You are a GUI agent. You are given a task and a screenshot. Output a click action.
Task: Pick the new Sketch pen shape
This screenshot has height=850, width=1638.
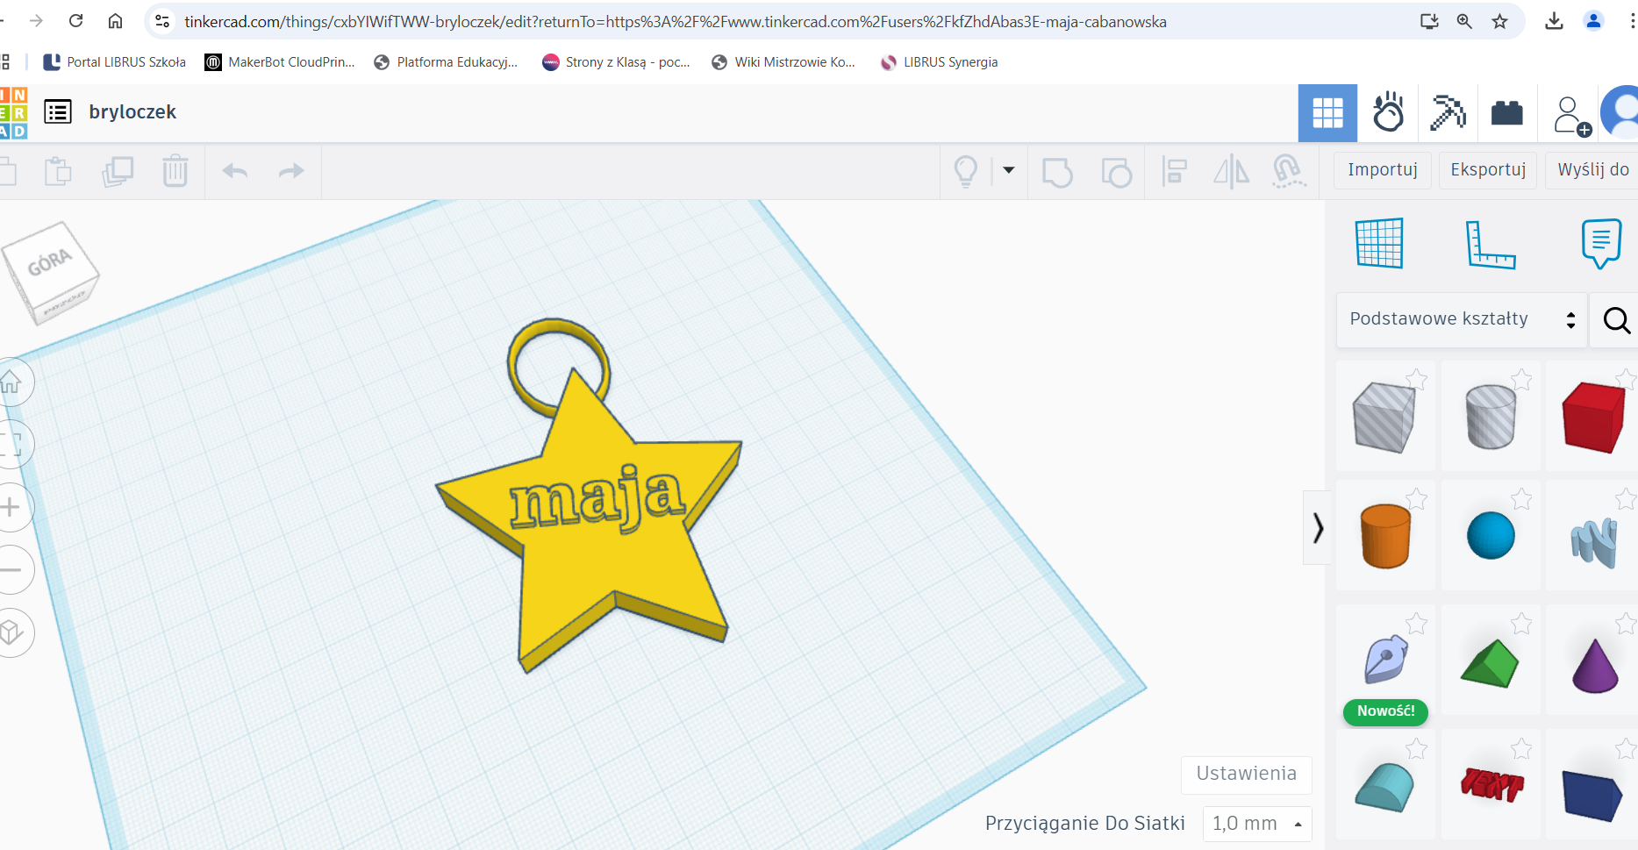[x=1386, y=660]
